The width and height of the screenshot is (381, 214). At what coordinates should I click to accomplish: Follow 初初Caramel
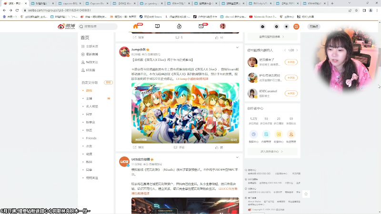(291, 93)
